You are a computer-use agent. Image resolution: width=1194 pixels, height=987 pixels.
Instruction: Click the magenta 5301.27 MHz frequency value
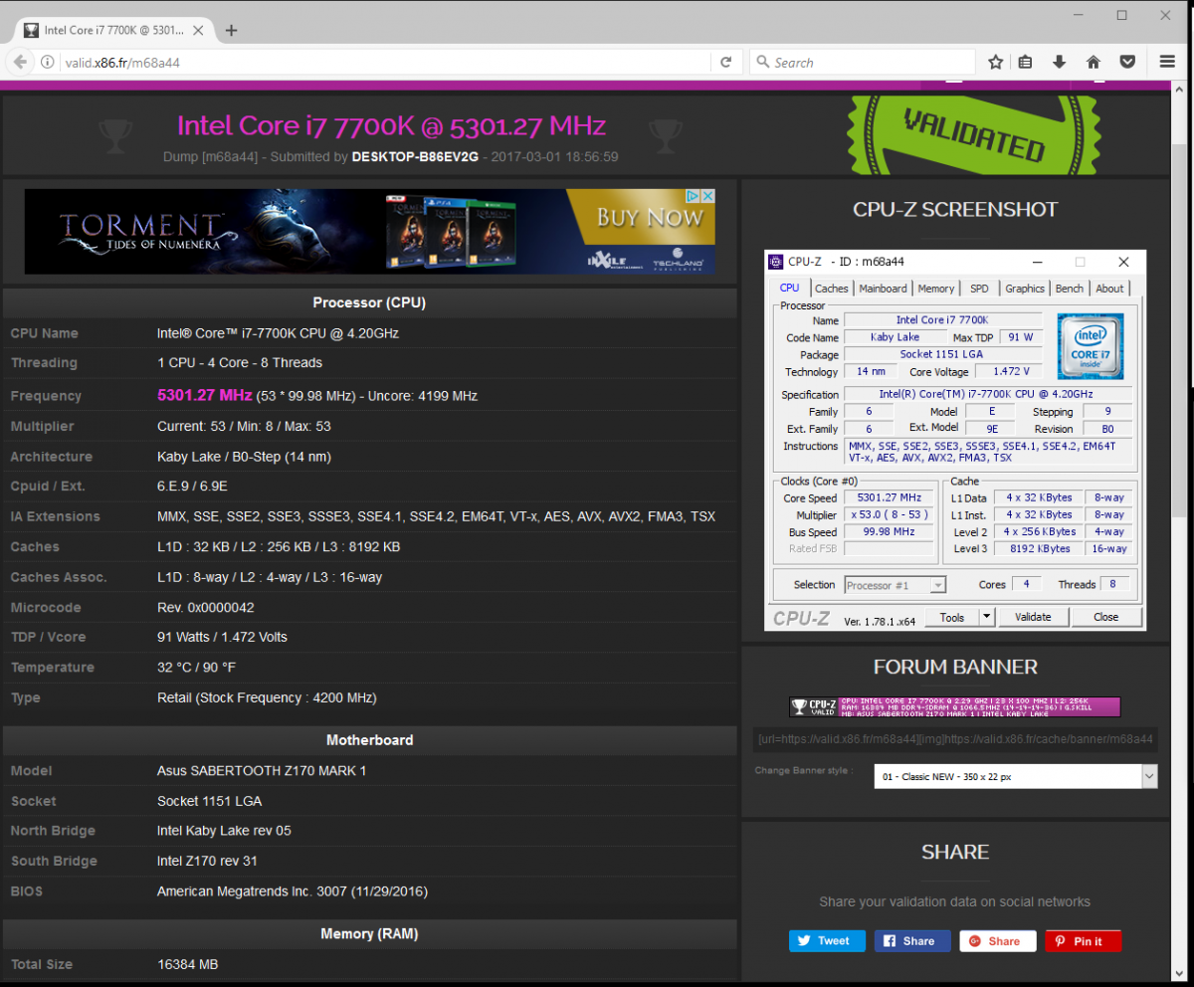pos(204,395)
